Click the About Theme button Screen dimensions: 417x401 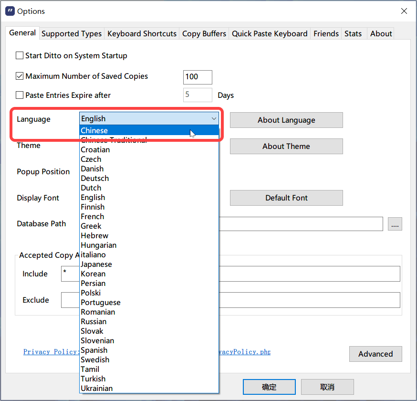click(286, 147)
